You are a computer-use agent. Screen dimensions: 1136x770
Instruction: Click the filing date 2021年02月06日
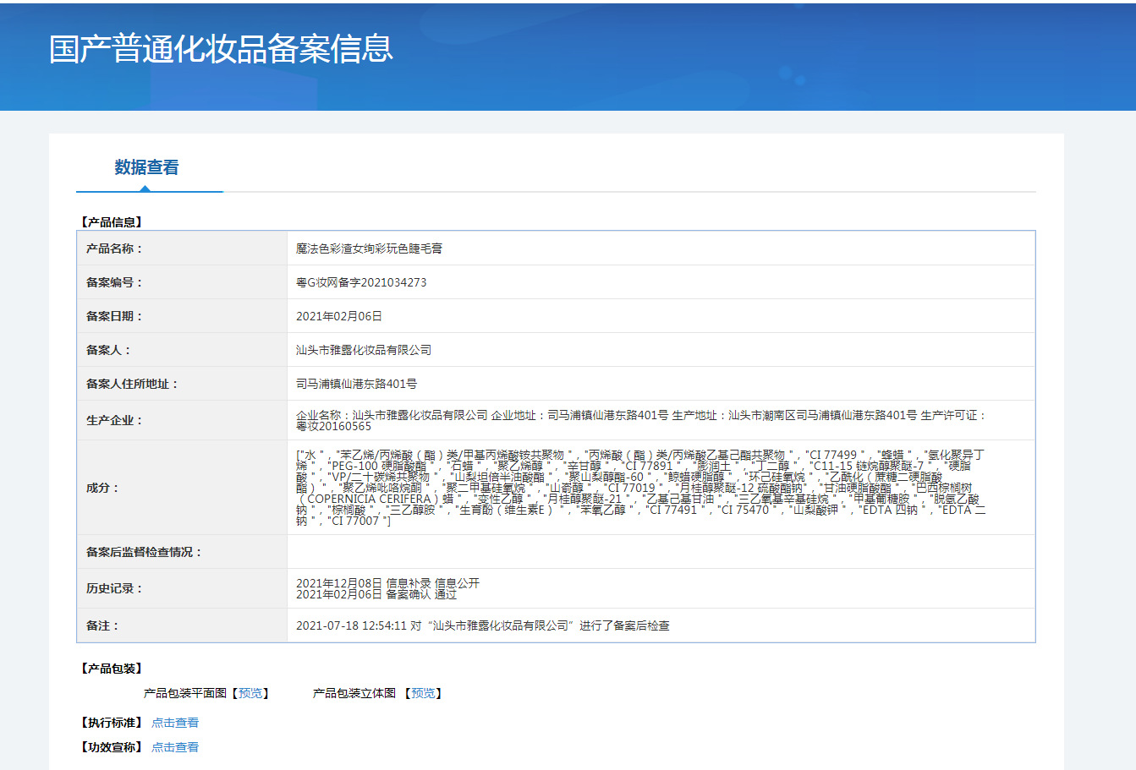(339, 316)
